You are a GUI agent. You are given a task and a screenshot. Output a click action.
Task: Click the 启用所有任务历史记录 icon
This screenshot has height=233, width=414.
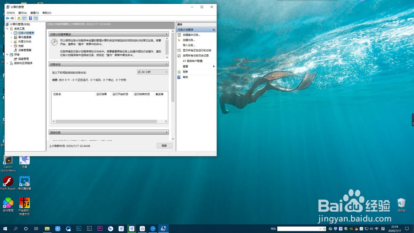point(179,56)
